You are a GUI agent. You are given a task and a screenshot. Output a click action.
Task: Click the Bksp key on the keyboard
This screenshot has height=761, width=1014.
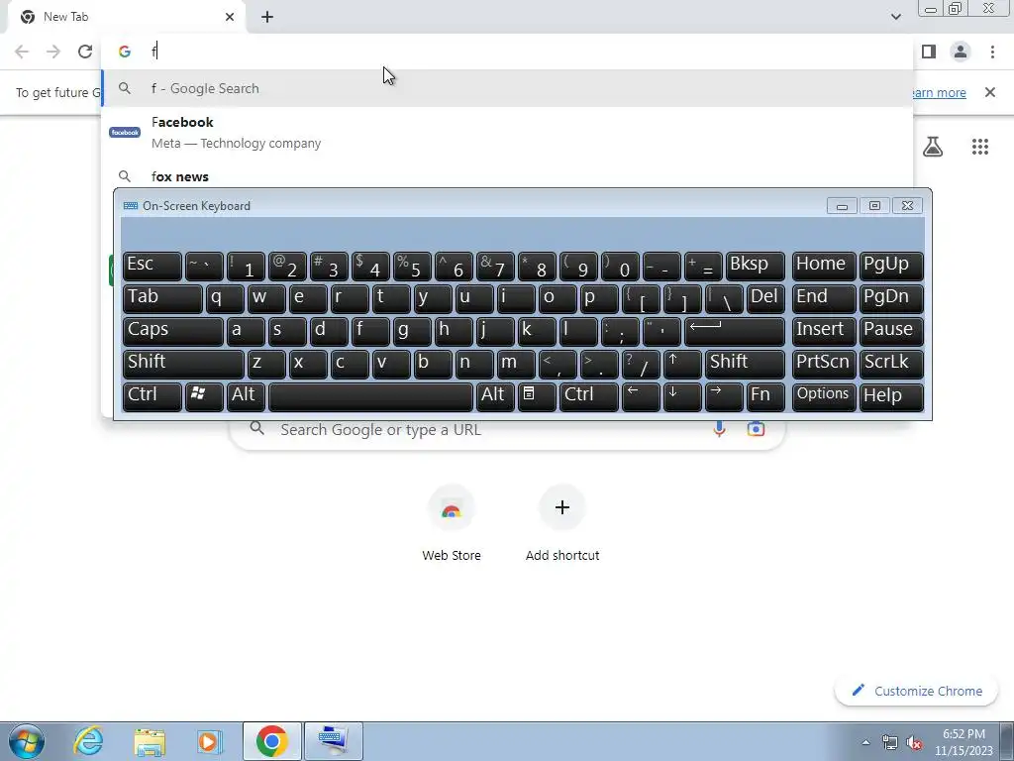(756, 266)
